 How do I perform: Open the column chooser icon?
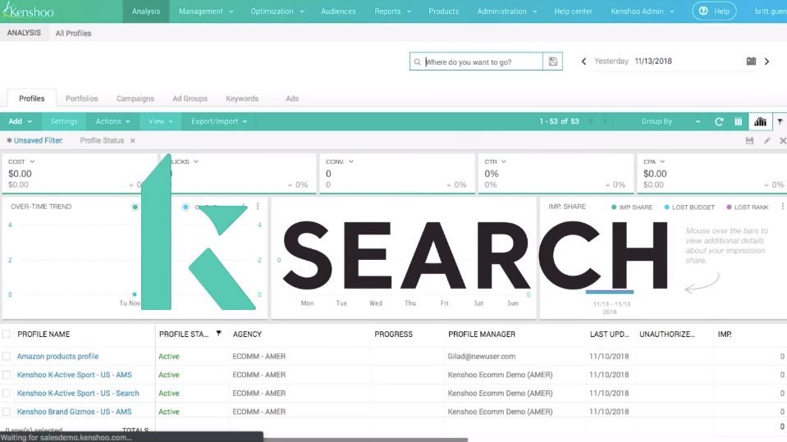[x=739, y=121]
